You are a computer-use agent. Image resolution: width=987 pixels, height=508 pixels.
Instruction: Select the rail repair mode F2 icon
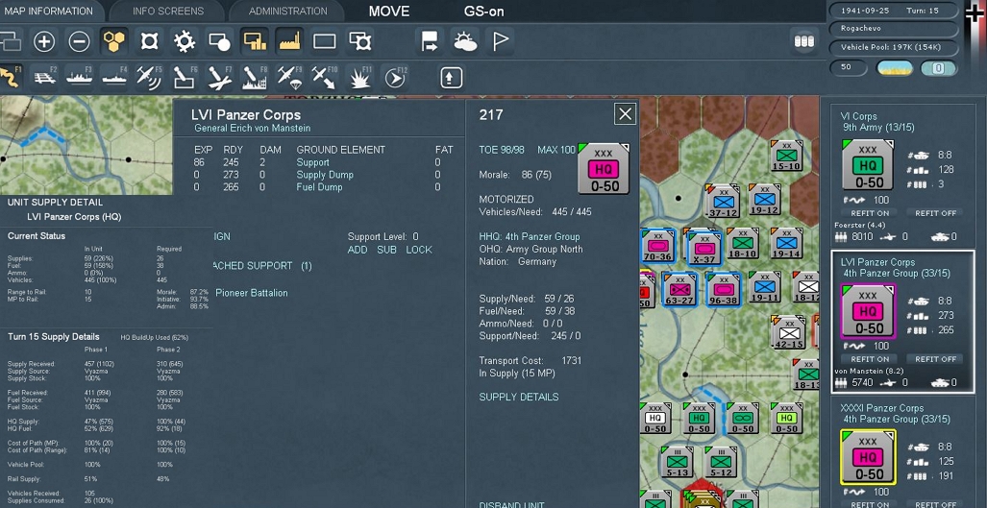click(44, 78)
